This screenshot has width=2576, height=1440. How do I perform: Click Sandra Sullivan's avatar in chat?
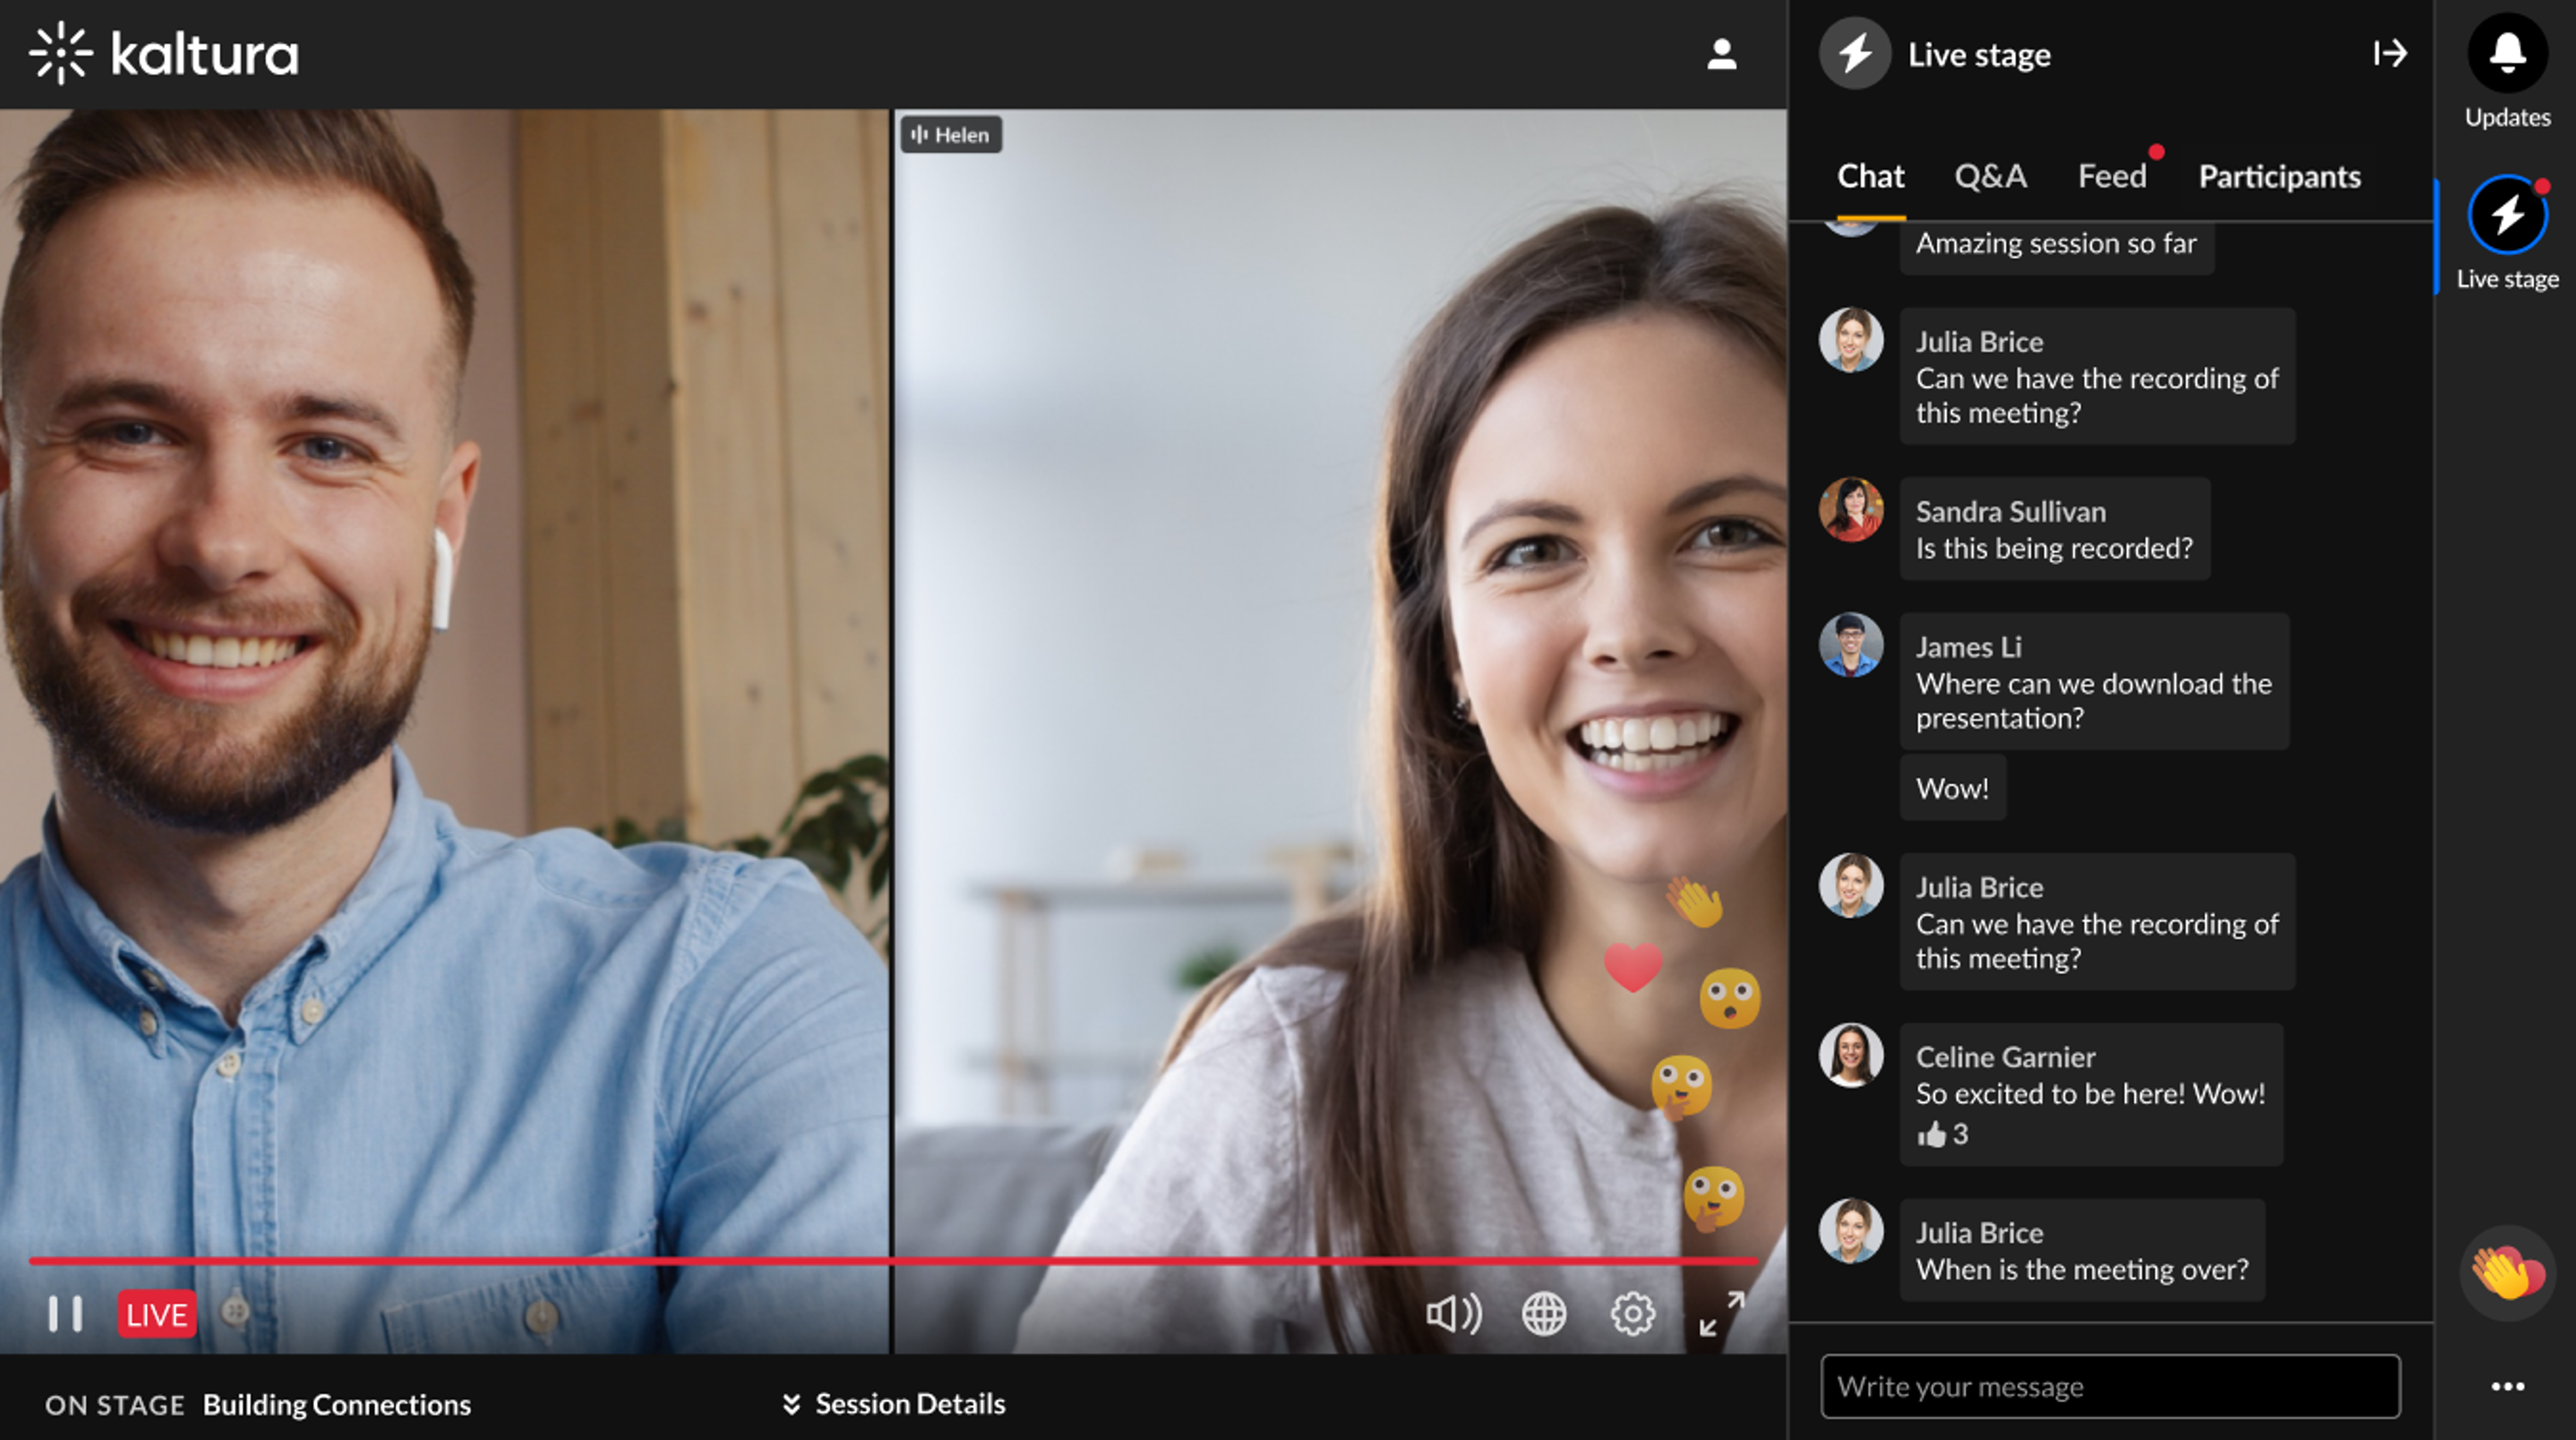1851,510
